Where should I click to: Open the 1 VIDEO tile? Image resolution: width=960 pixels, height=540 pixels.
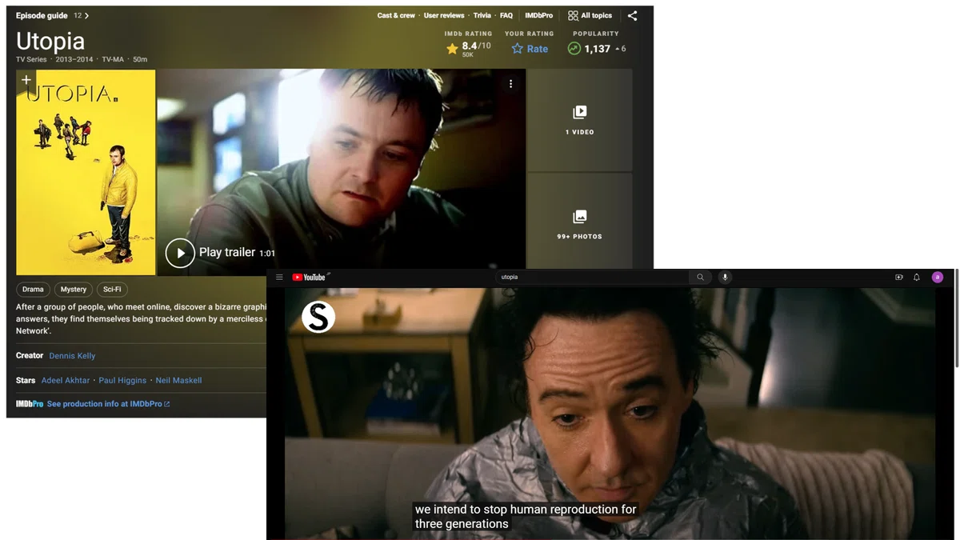[x=580, y=120]
